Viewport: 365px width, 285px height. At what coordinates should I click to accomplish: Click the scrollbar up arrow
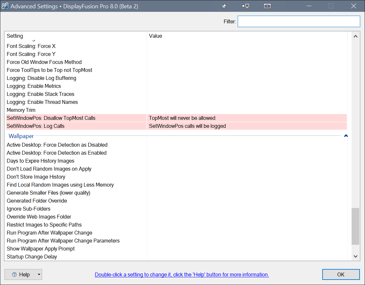click(x=355, y=36)
